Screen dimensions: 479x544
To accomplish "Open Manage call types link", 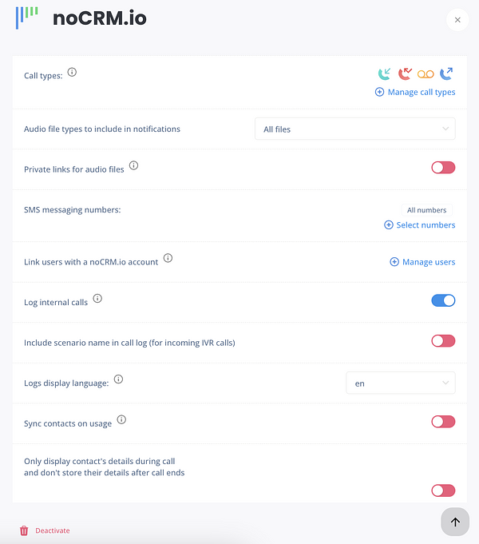I will coord(415,93).
